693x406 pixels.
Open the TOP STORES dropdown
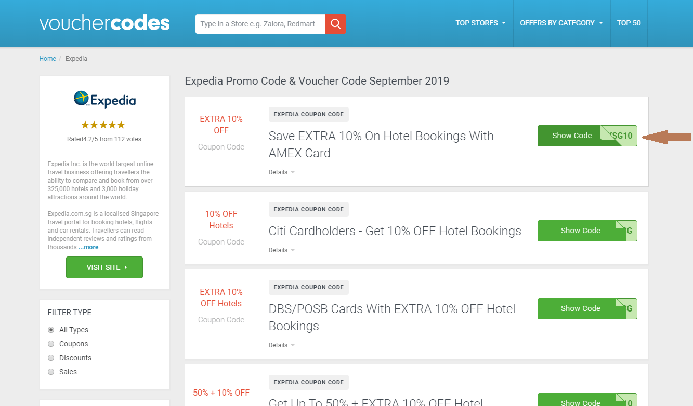[x=480, y=23]
